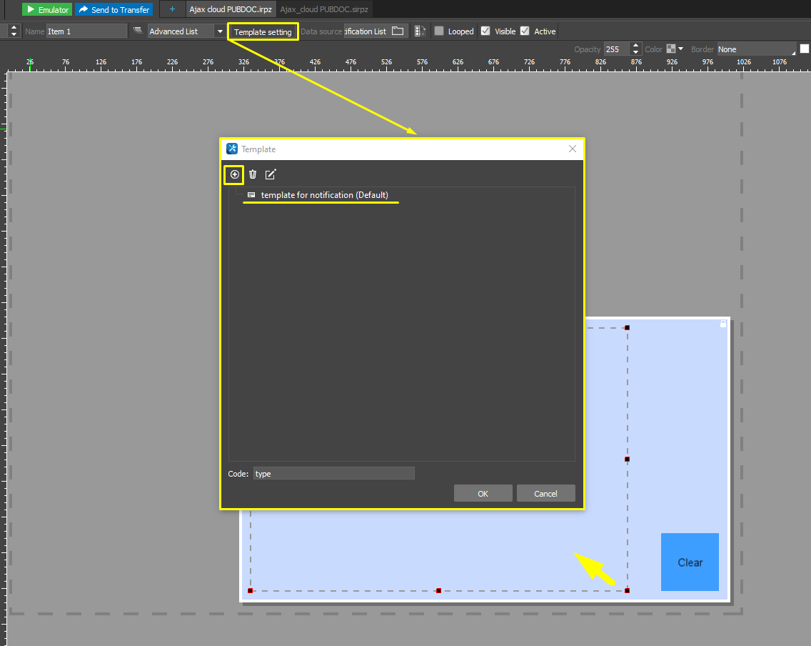Open the Advanced List type dropdown
Screen dimensions: 811x646
tap(220, 31)
